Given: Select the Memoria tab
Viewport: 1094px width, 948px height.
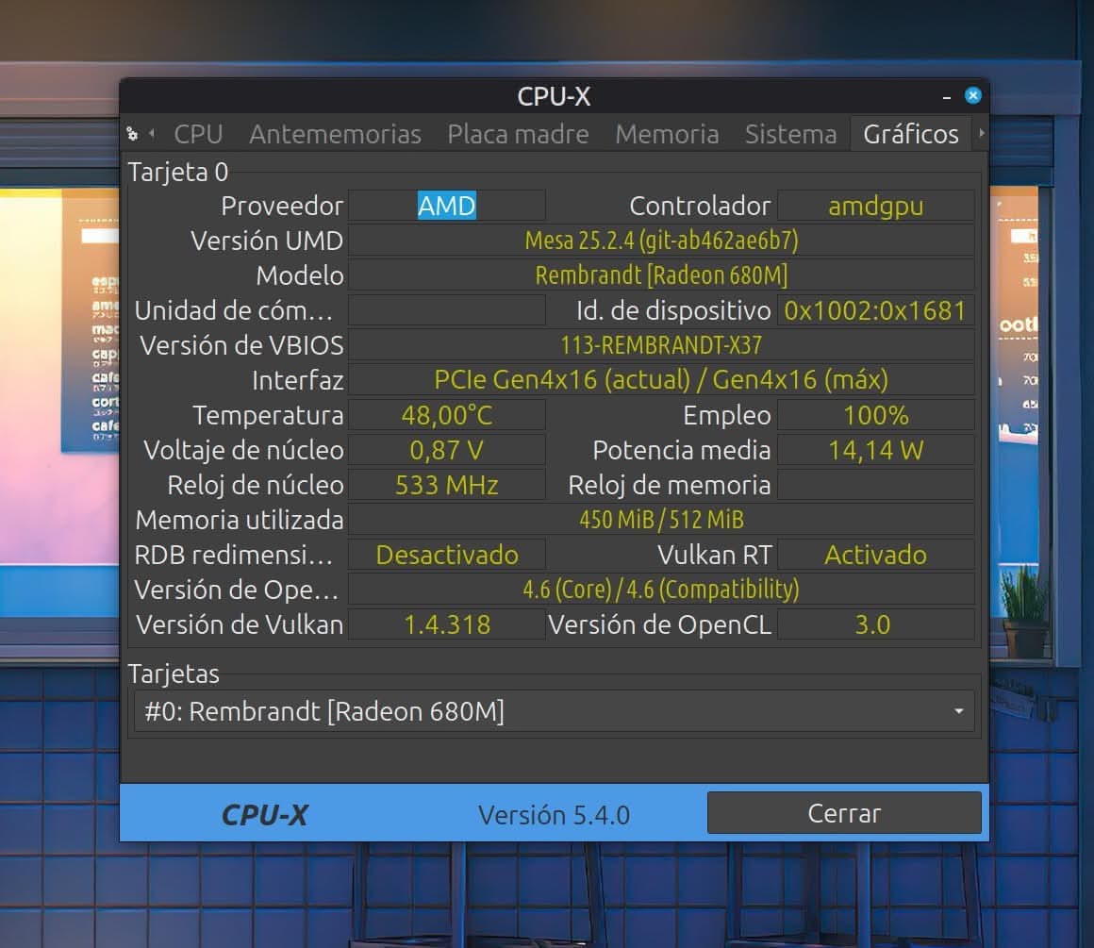Looking at the screenshot, I should tap(667, 134).
